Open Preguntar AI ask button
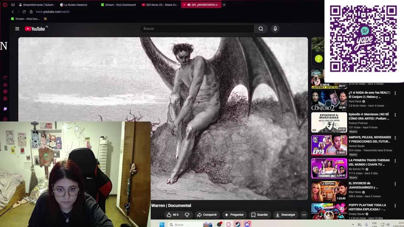 click(234, 215)
